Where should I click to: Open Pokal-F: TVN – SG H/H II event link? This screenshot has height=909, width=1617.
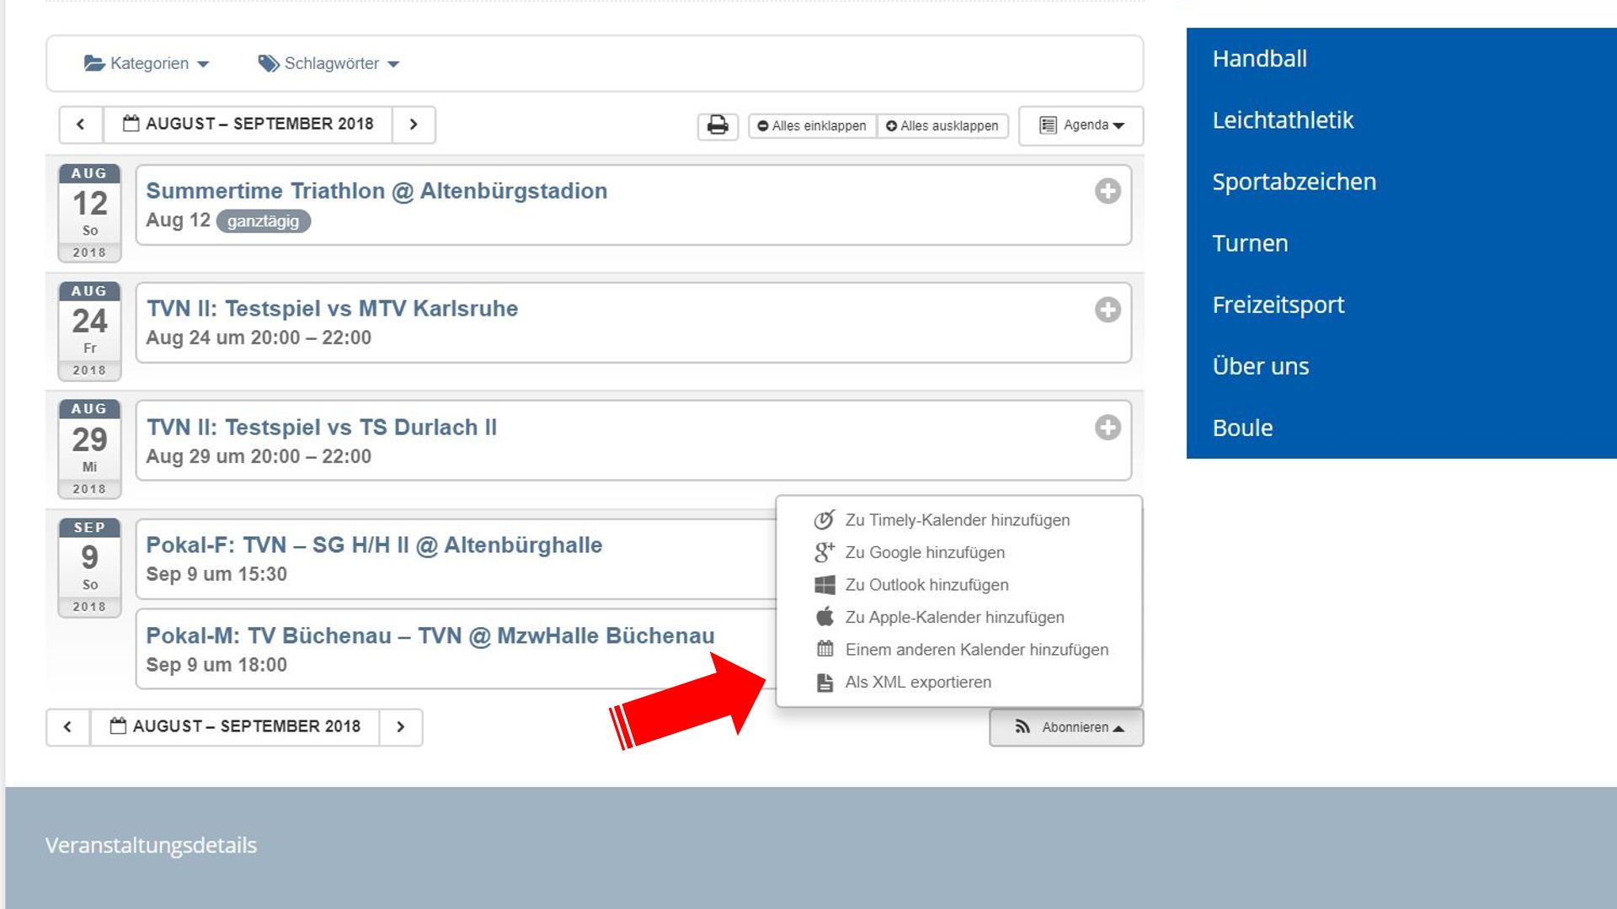tap(374, 545)
